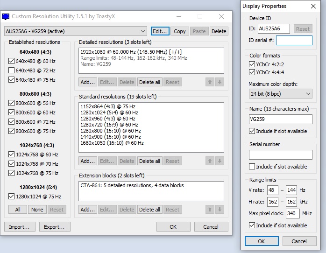The image size is (326, 253).
Task: Click up arrow in Standard resolutions
Action: (210, 161)
